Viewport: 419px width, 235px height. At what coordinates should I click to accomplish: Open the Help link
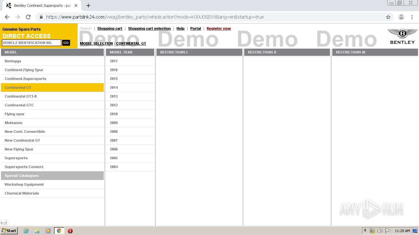tap(180, 28)
